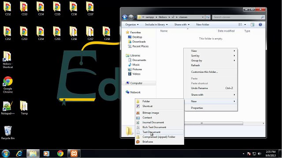
Task: Expand the Group by submenu
Action: pos(211,61)
